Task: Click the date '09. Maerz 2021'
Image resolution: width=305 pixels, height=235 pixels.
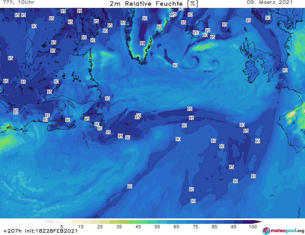Action: point(269,2)
